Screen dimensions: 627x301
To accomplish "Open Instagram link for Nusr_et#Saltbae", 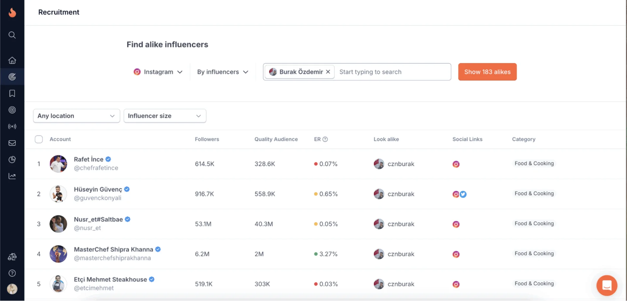I will tap(456, 224).
